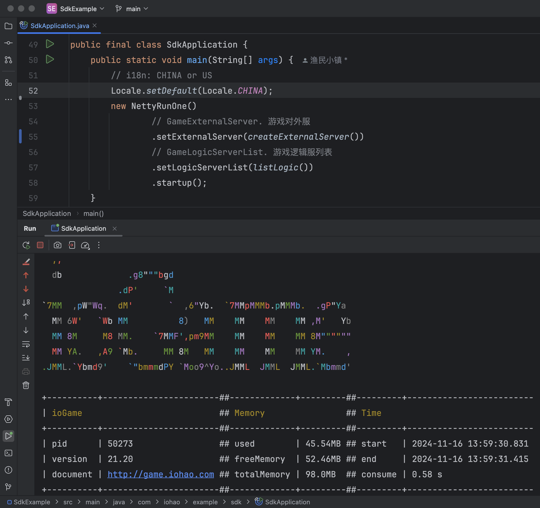Screen dimensions: 540x508
Task: Click the sort-order console icon
Action: pos(26,303)
